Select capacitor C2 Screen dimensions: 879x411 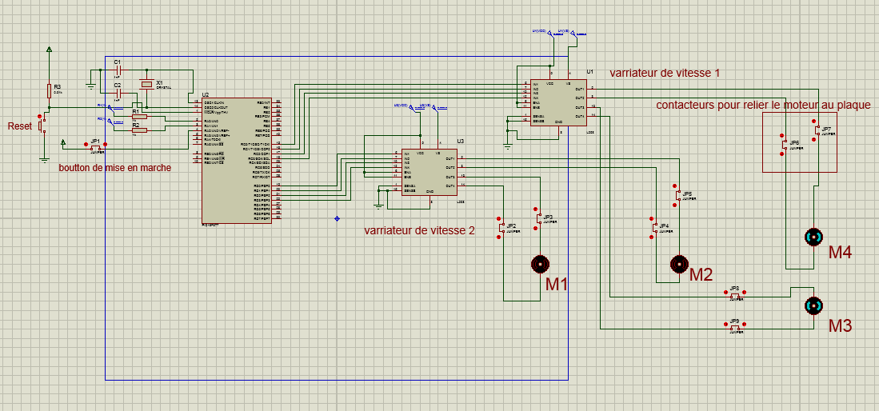(118, 93)
